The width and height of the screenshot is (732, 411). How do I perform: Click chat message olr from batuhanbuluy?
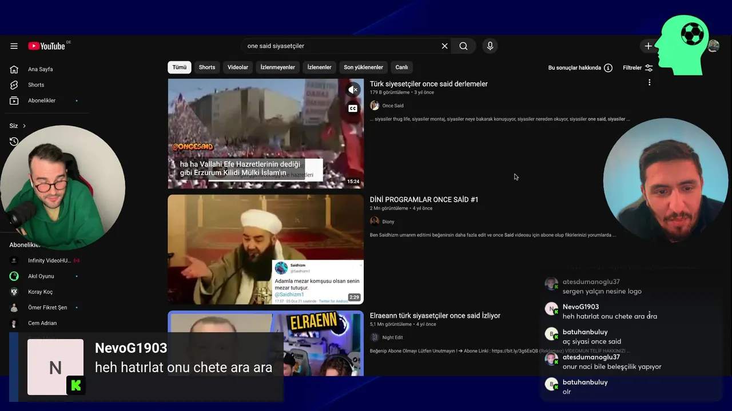tap(567, 392)
